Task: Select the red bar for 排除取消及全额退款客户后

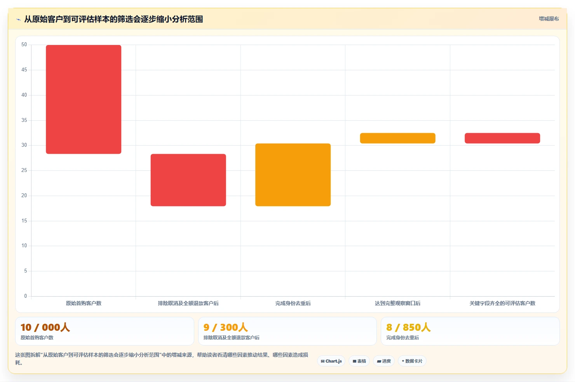Action: tap(188, 180)
